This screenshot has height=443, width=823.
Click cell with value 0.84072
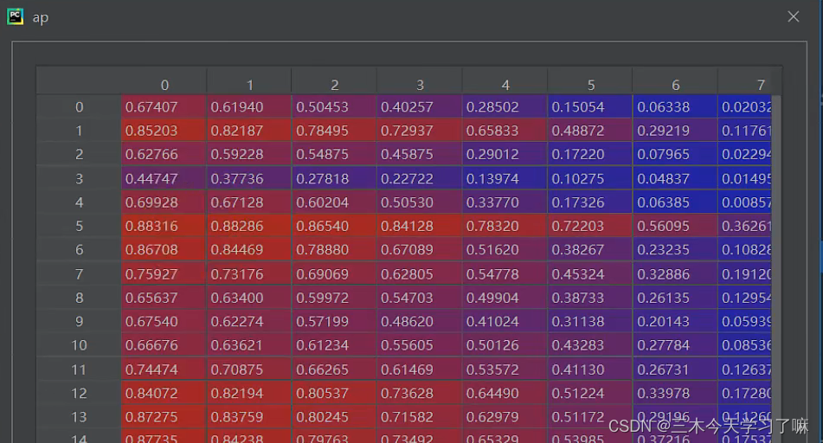coord(164,393)
